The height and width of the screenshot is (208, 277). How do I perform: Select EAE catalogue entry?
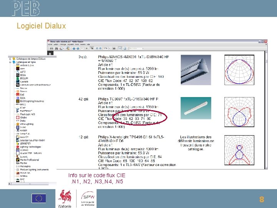click(x=22, y=95)
